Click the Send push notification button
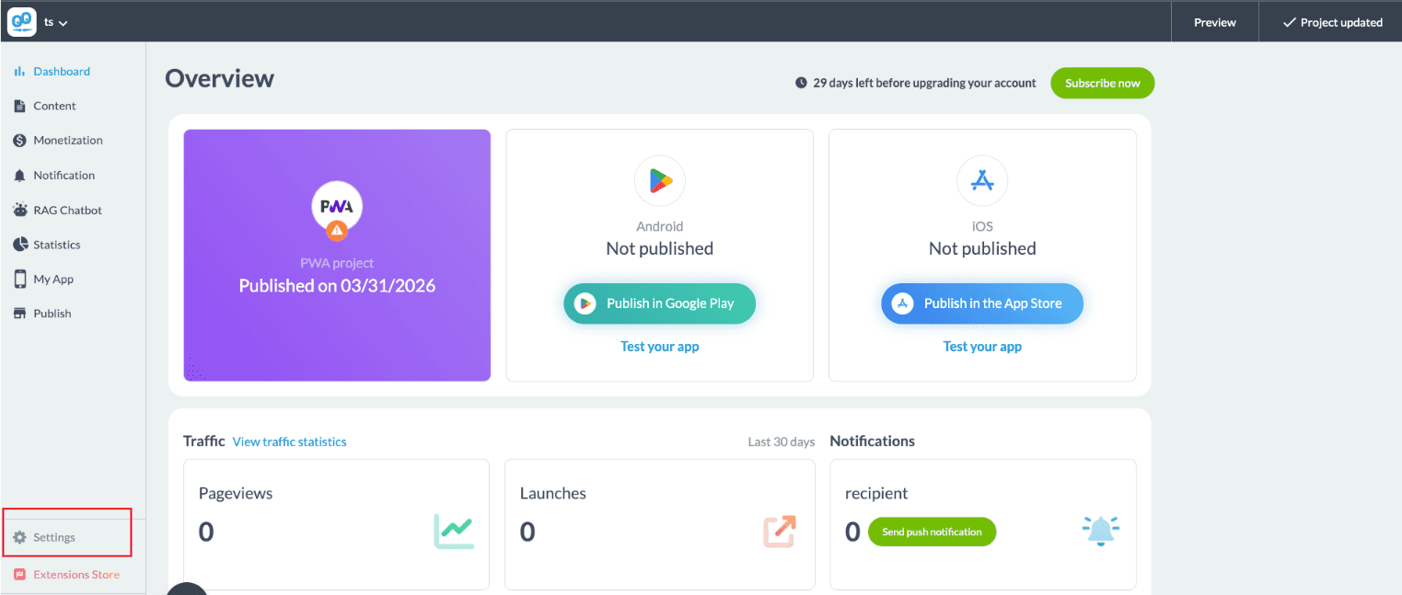 tap(932, 532)
